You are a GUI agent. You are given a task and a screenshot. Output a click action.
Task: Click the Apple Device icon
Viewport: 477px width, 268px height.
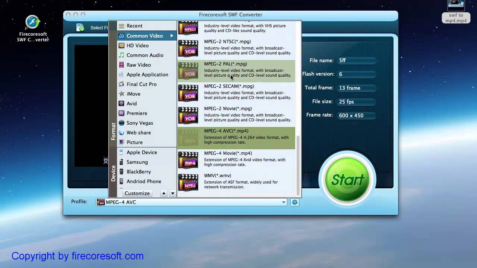(x=121, y=152)
